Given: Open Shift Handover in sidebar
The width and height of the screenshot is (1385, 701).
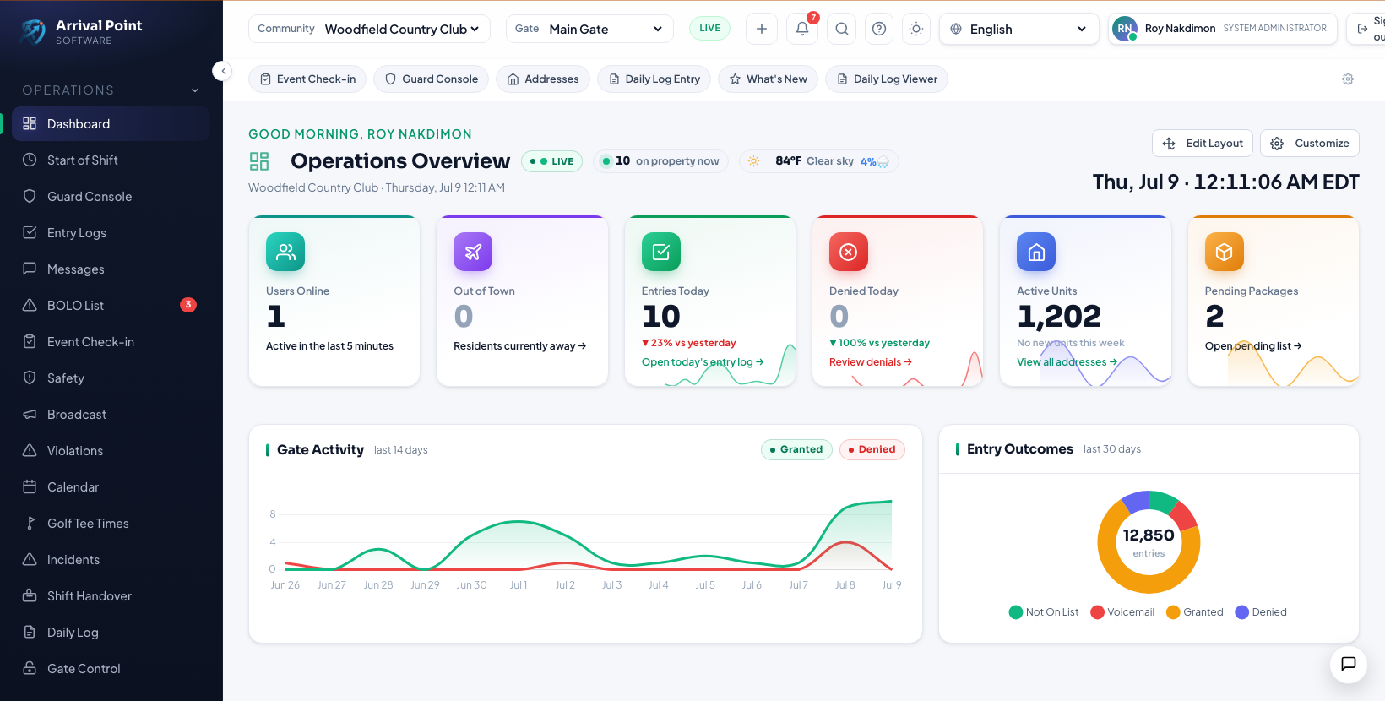Looking at the screenshot, I should pos(111,596).
